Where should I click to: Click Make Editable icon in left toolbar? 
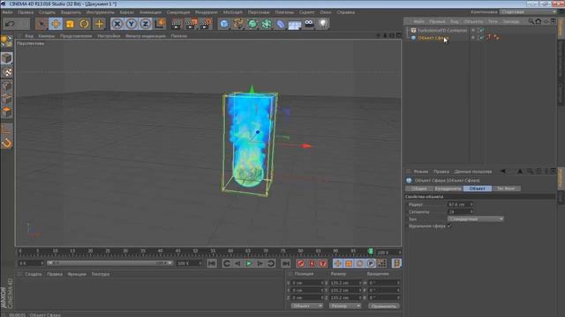coord(6,41)
